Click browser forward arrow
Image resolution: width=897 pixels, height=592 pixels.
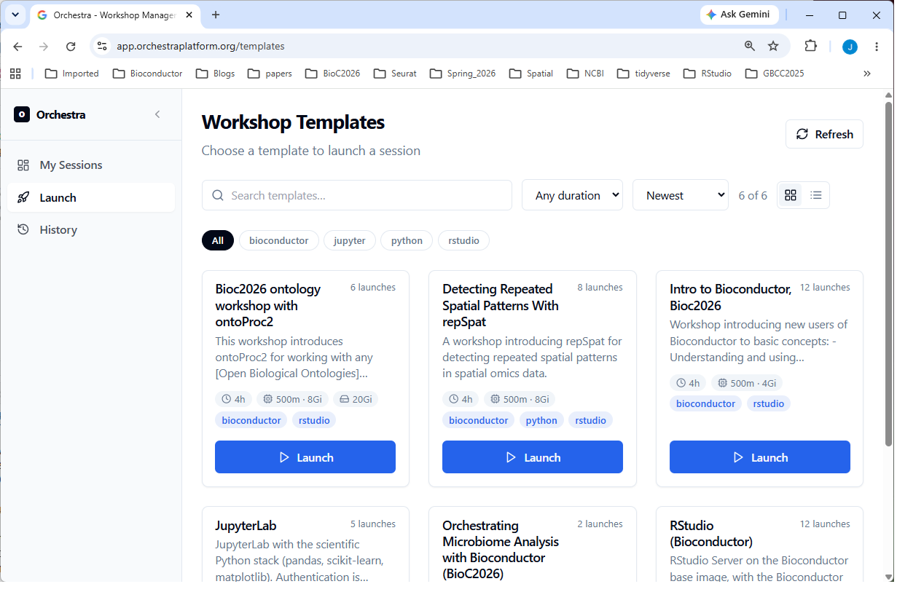[x=44, y=46]
